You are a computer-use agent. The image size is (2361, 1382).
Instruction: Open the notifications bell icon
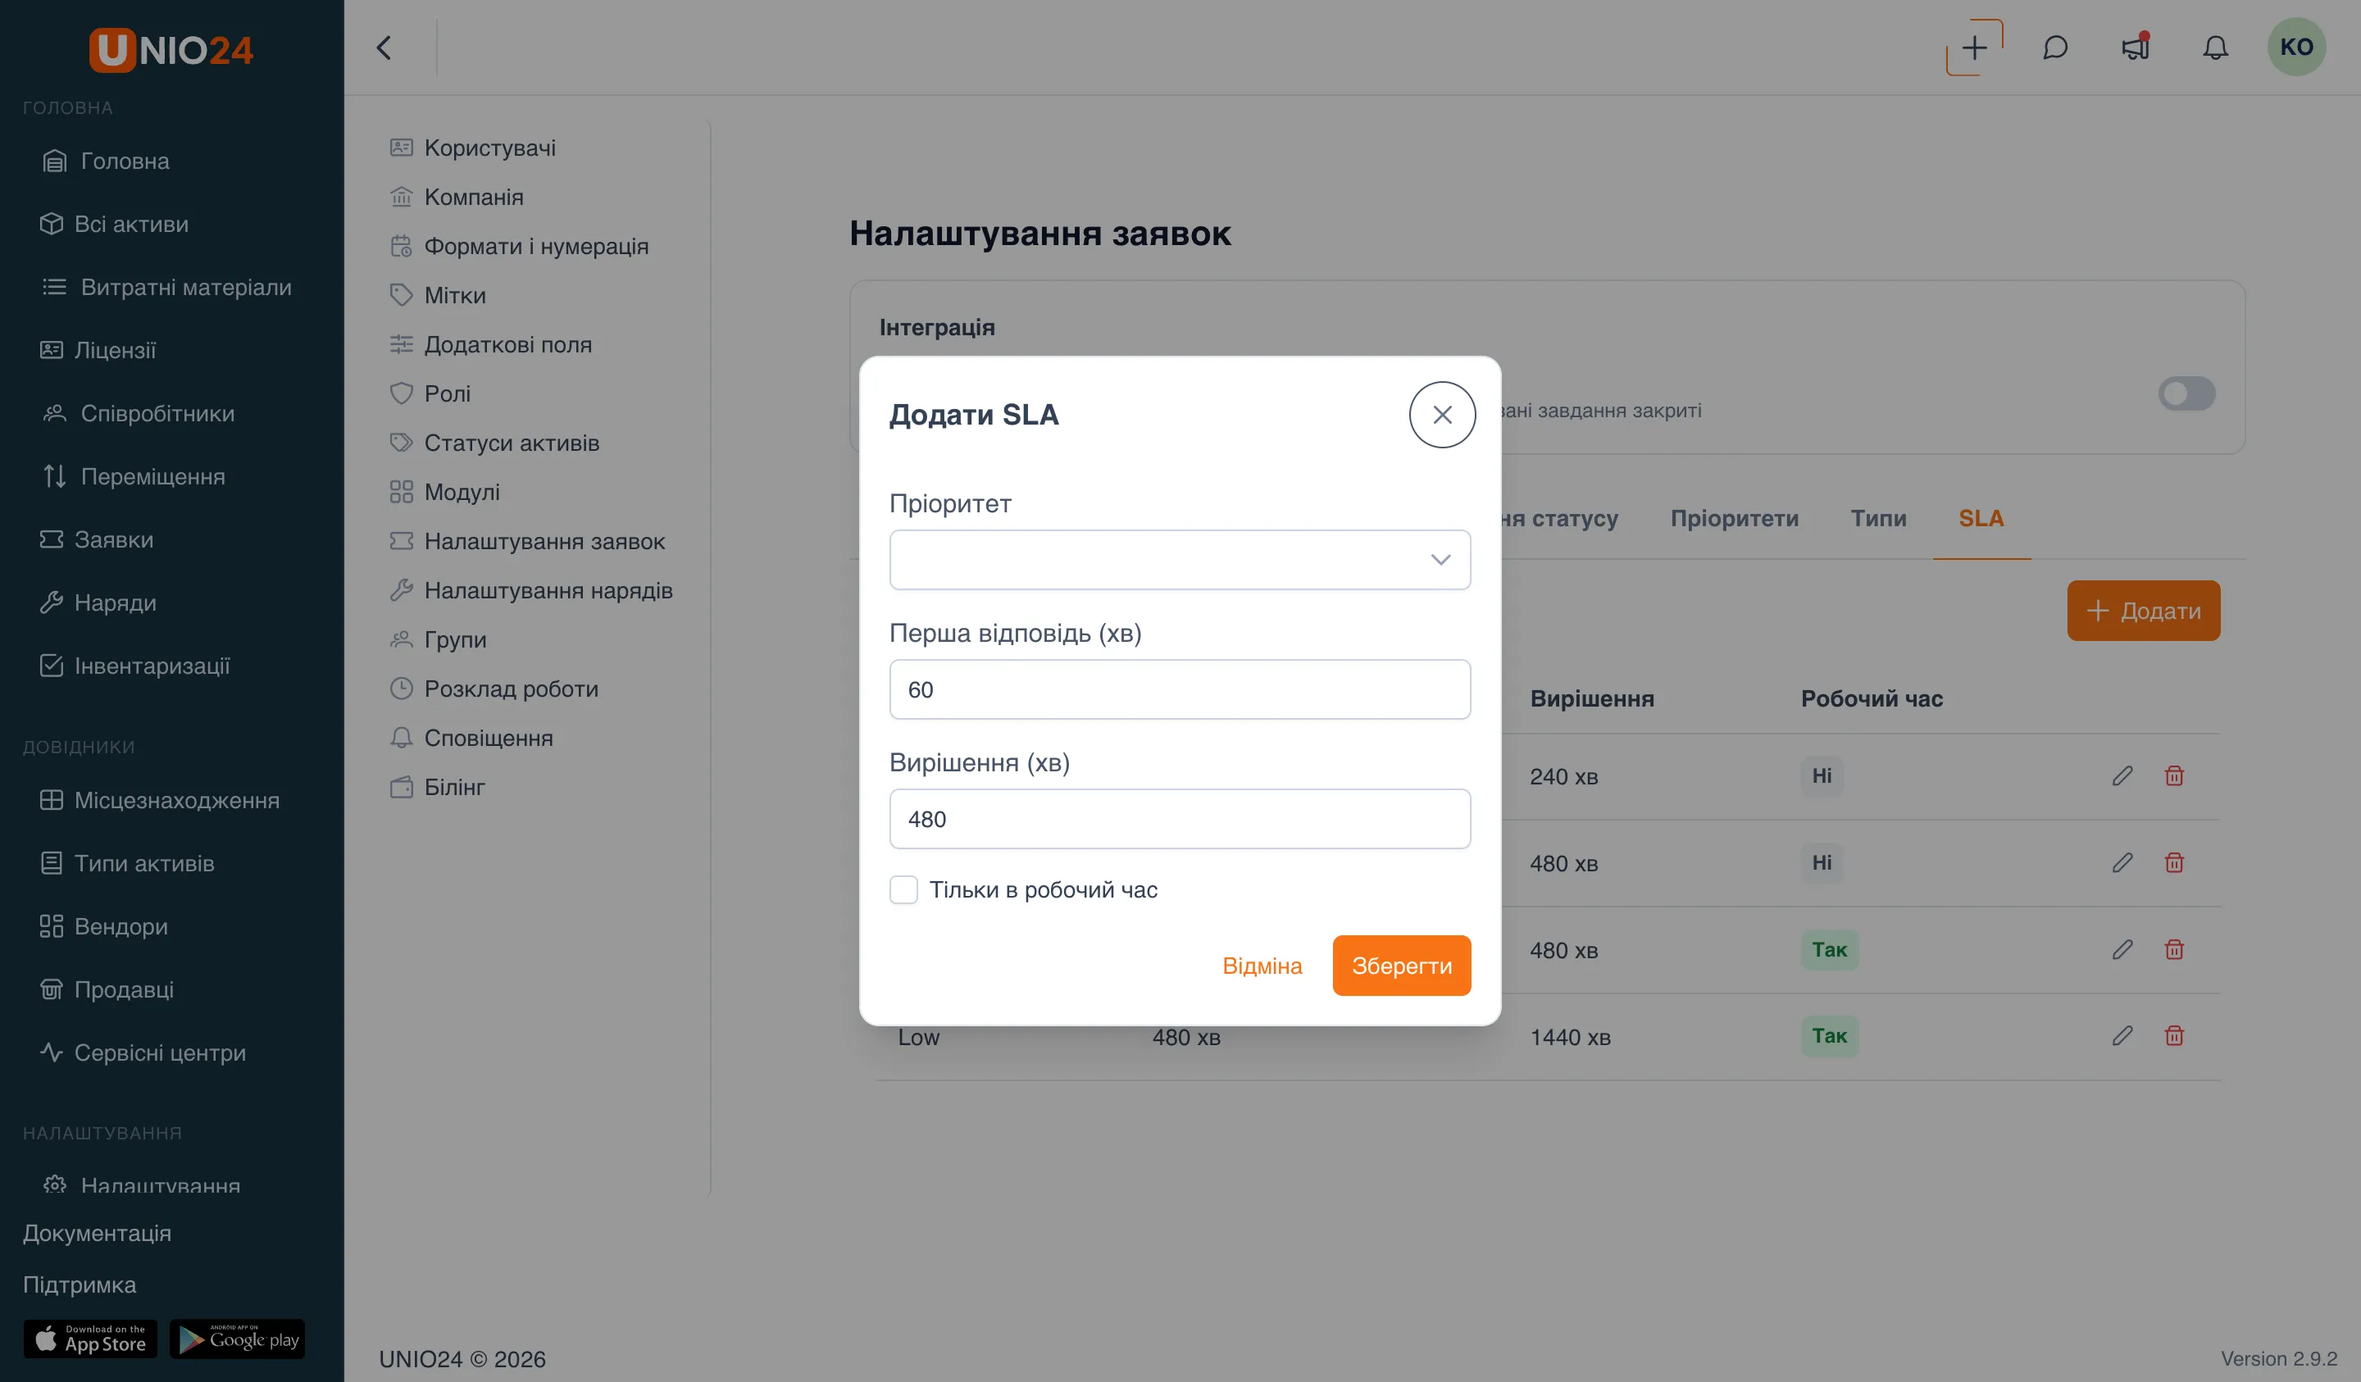(2215, 48)
